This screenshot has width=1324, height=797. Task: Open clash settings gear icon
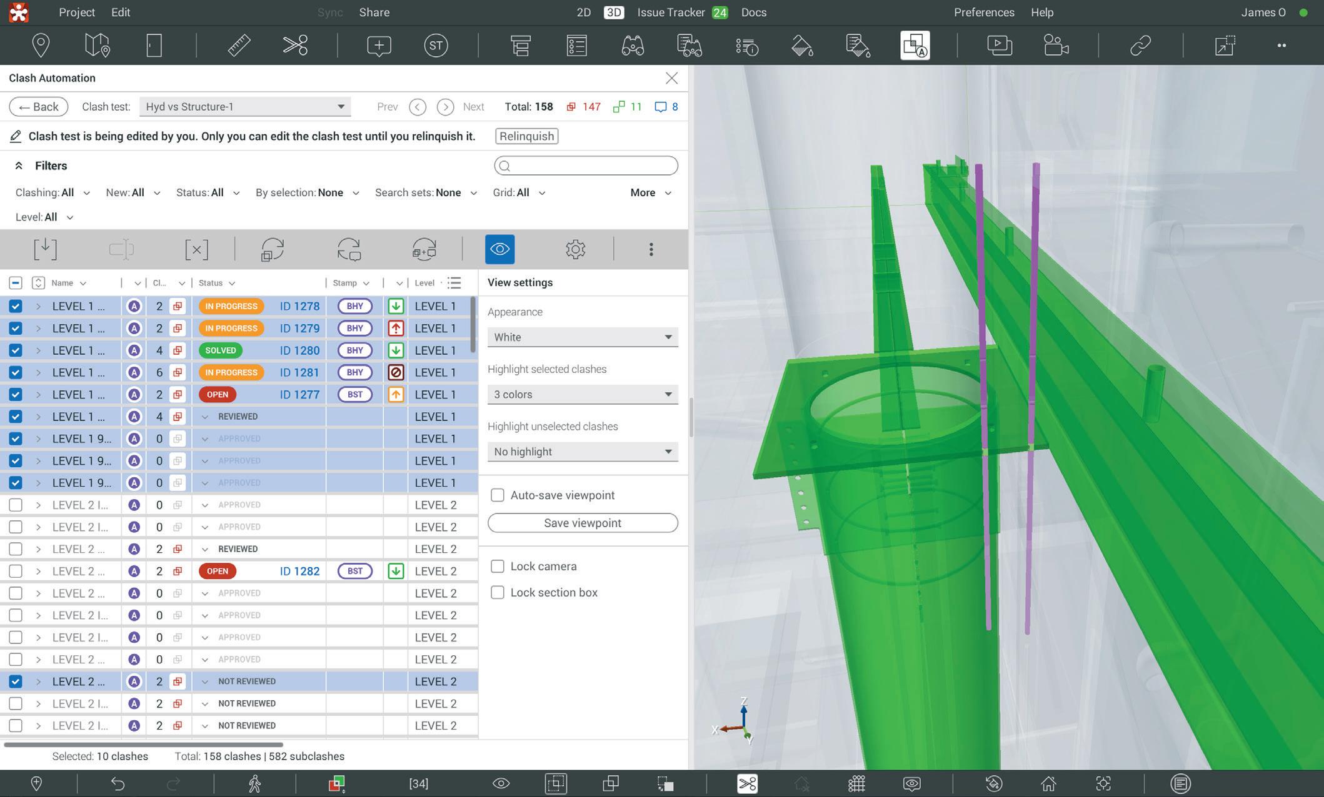point(575,249)
